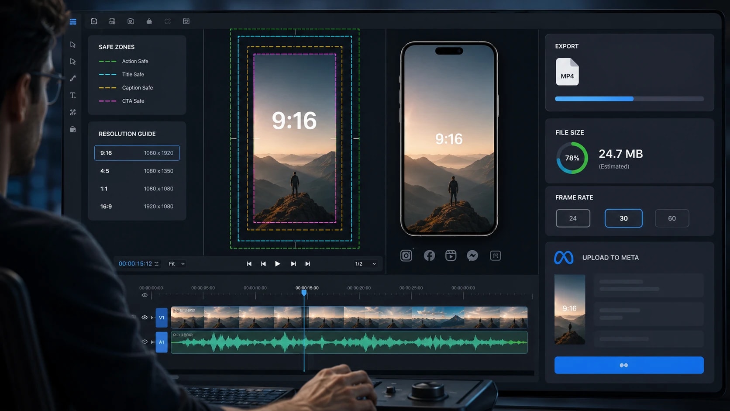The width and height of the screenshot is (730, 411).
Task: Click the layout grid icon in top toolbar
Action: tap(112, 21)
